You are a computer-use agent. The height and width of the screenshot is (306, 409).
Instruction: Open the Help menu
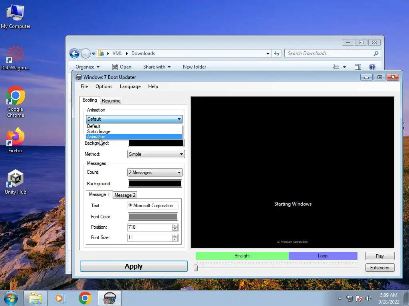(x=153, y=86)
